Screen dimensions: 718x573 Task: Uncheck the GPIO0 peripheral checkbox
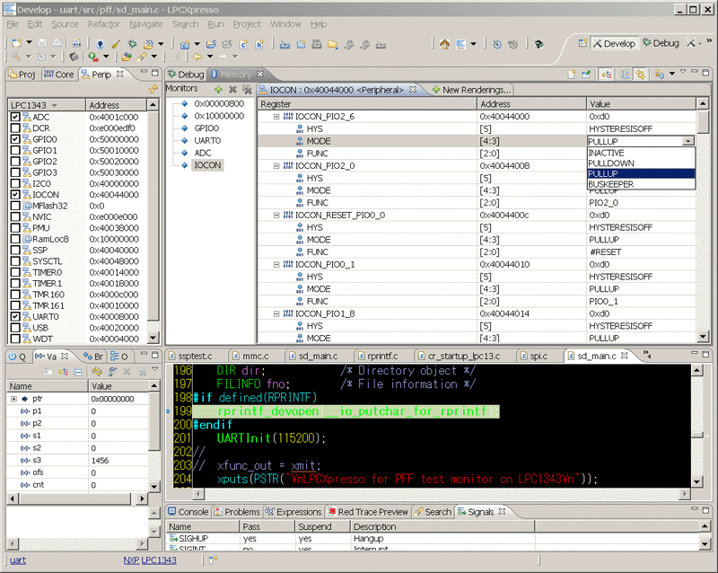click(x=15, y=139)
